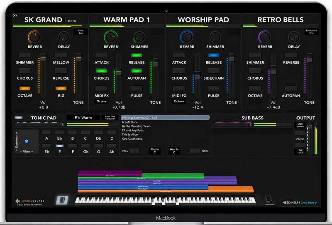Viewport: 332px width, 225px height.
Task: Open the Panic Lock On box in Retro Bells
Action: coord(311,32)
